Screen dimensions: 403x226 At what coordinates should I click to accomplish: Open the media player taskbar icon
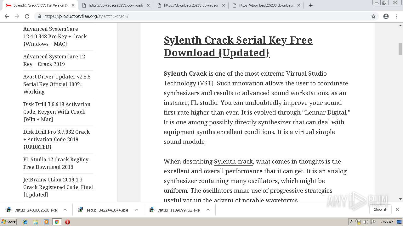click(46, 222)
